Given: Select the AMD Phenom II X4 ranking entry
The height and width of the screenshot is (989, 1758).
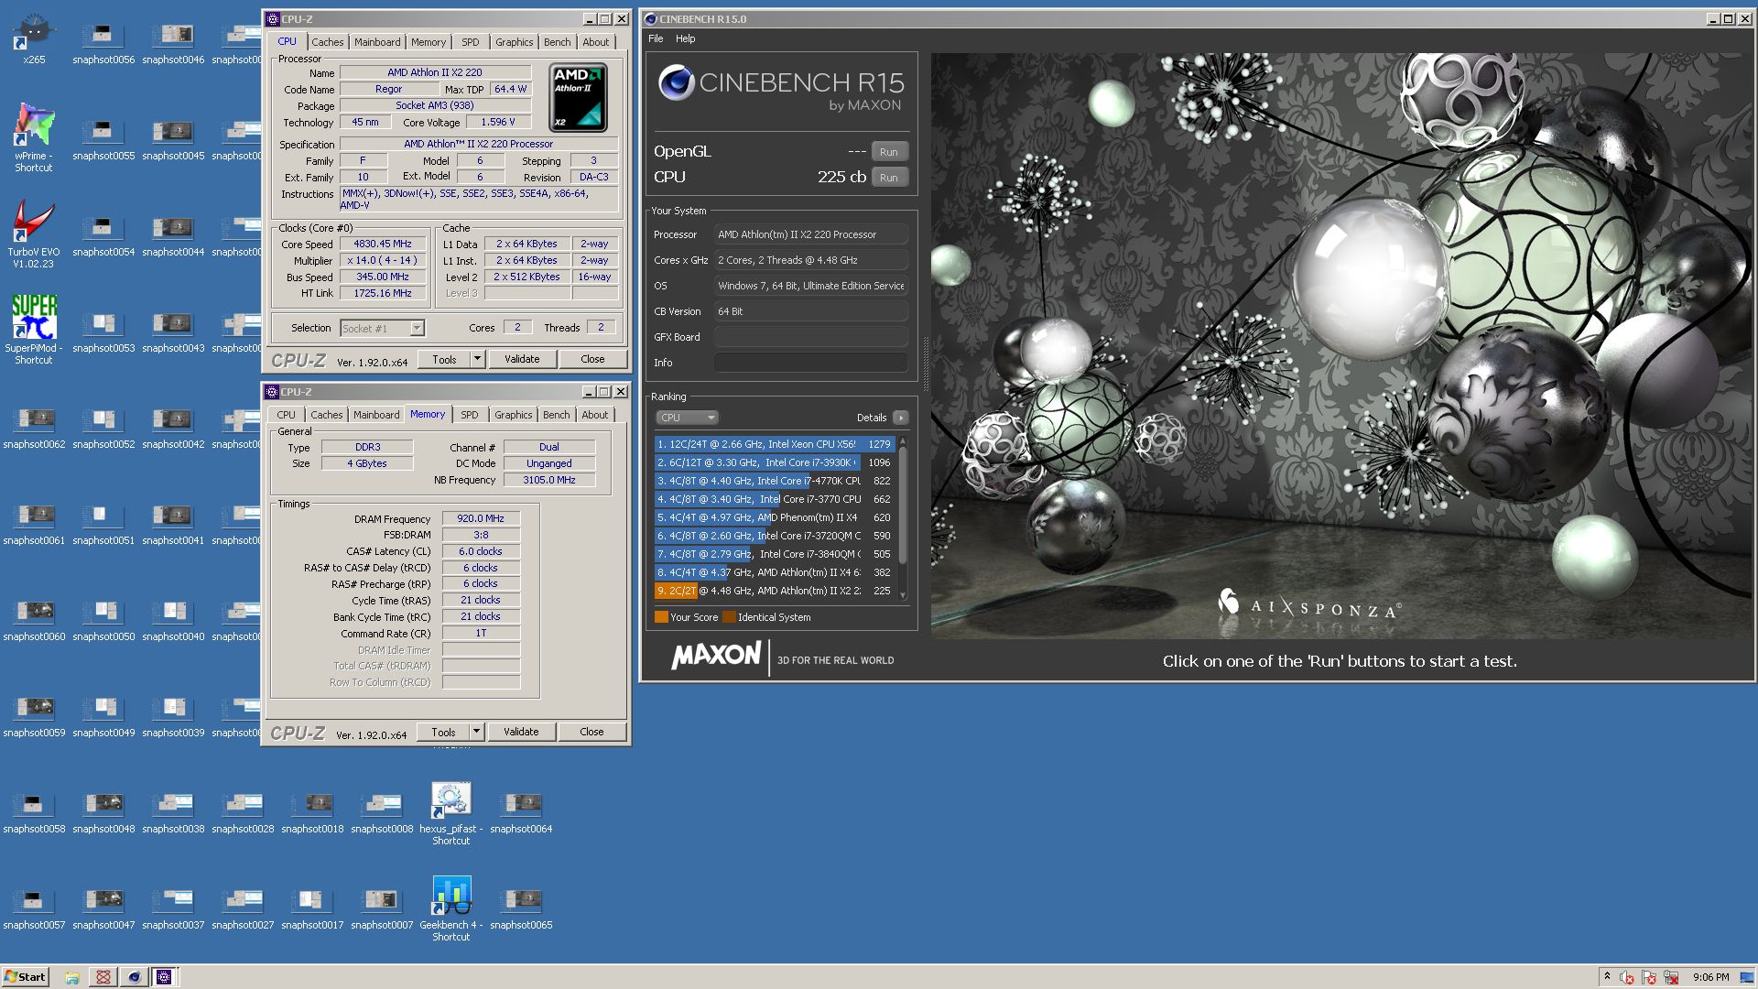Looking at the screenshot, I should [774, 517].
